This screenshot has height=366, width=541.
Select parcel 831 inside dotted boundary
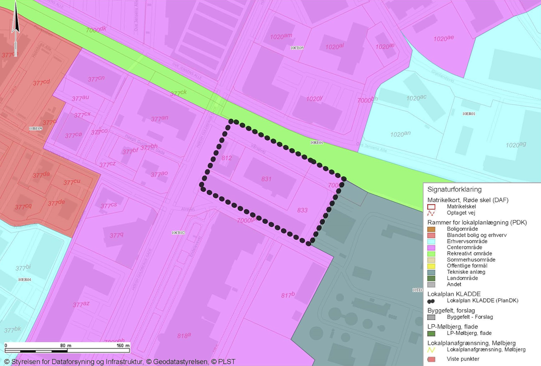pyautogui.click(x=266, y=179)
